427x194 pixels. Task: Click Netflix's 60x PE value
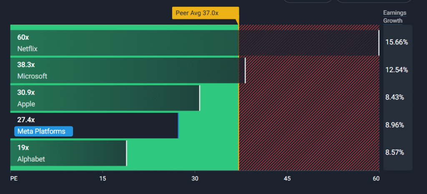pos(23,38)
